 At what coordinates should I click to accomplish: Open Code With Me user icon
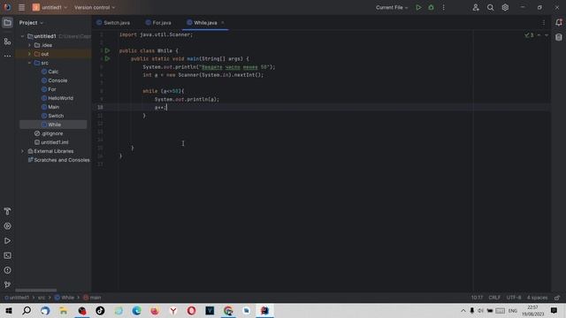coord(476,7)
